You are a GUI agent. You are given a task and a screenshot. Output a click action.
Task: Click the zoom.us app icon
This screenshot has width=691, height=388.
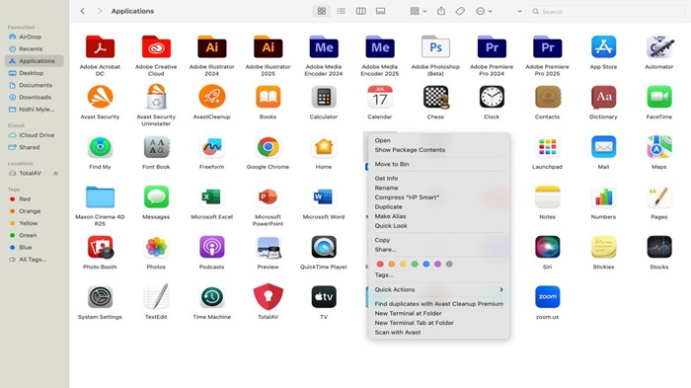click(547, 297)
